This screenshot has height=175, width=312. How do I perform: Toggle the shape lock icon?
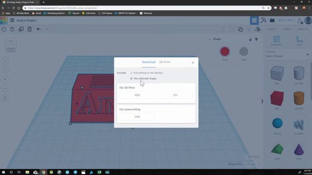[250, 39]
